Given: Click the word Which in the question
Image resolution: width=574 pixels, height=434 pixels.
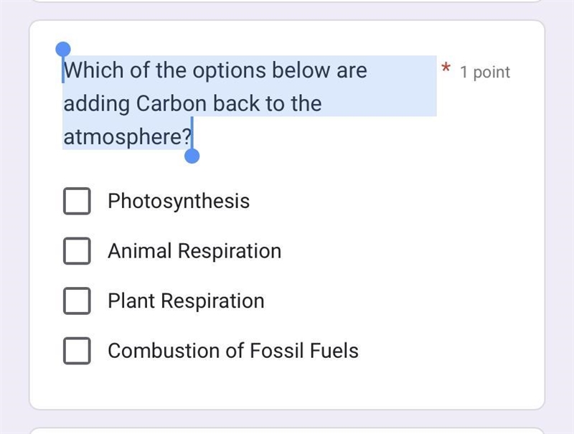Looking at the screenshot, I should click(94, 70).
